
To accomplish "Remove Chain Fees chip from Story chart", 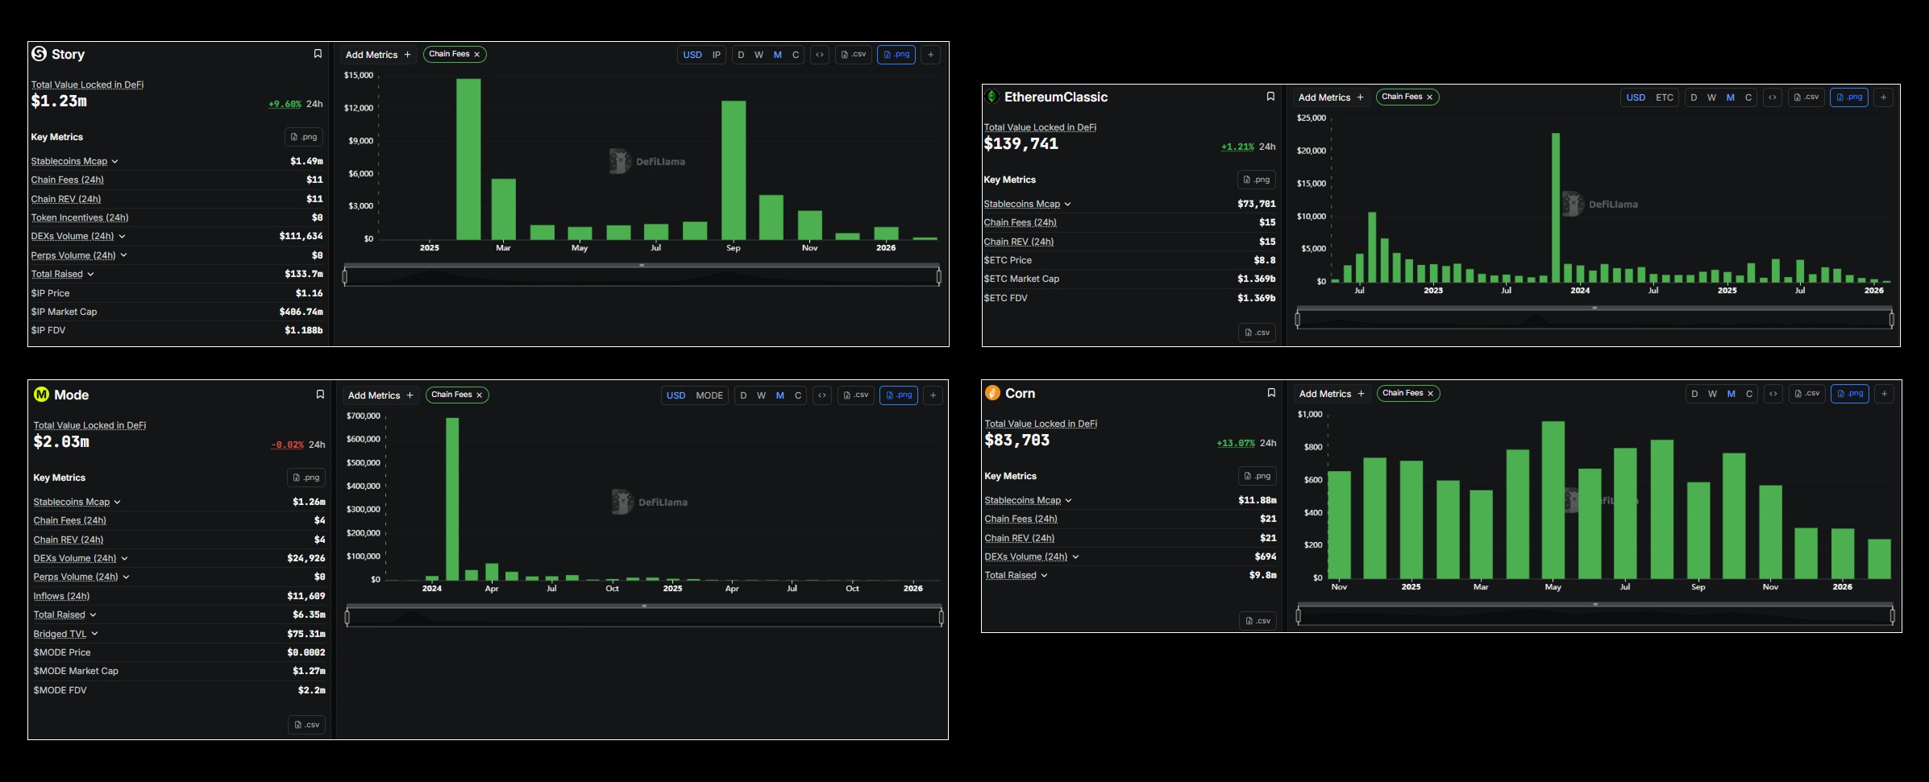I will pyautogui.click(x=477, y=55).
